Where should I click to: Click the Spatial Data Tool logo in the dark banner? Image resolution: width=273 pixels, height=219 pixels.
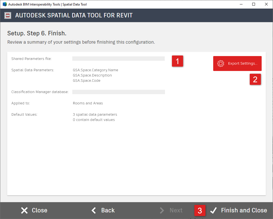pos(7,15)
